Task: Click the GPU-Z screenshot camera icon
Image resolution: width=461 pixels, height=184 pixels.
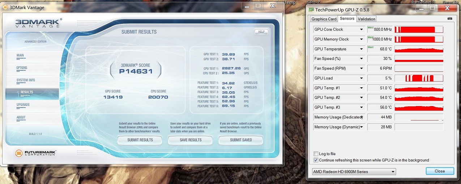Action: click(x=450, y=18)
